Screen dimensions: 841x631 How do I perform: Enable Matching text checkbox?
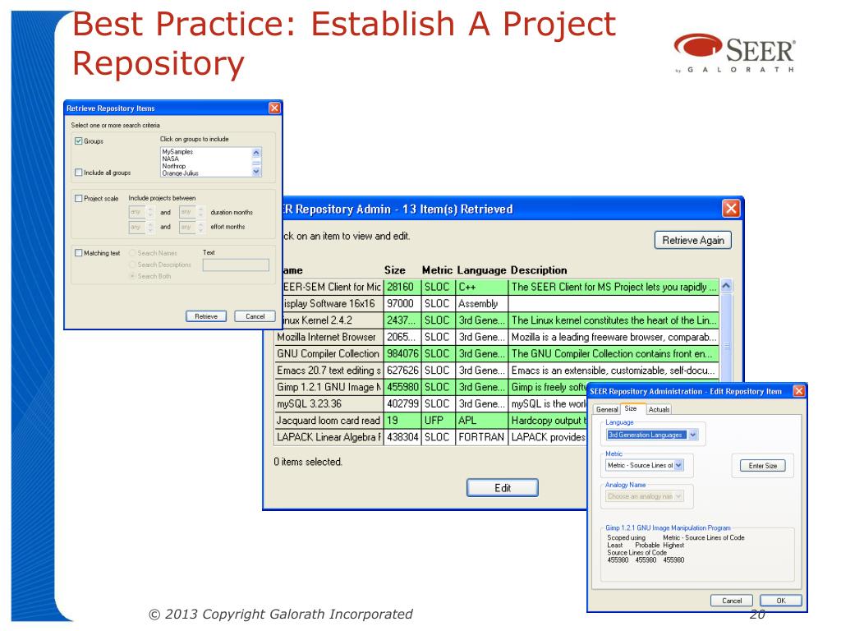coord(79,253)
